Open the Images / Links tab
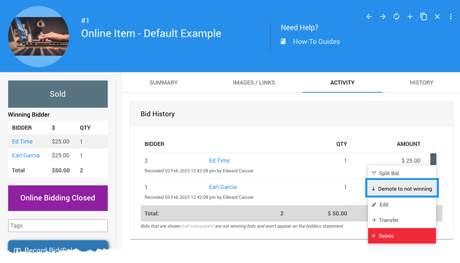 [x=254, y=83]
